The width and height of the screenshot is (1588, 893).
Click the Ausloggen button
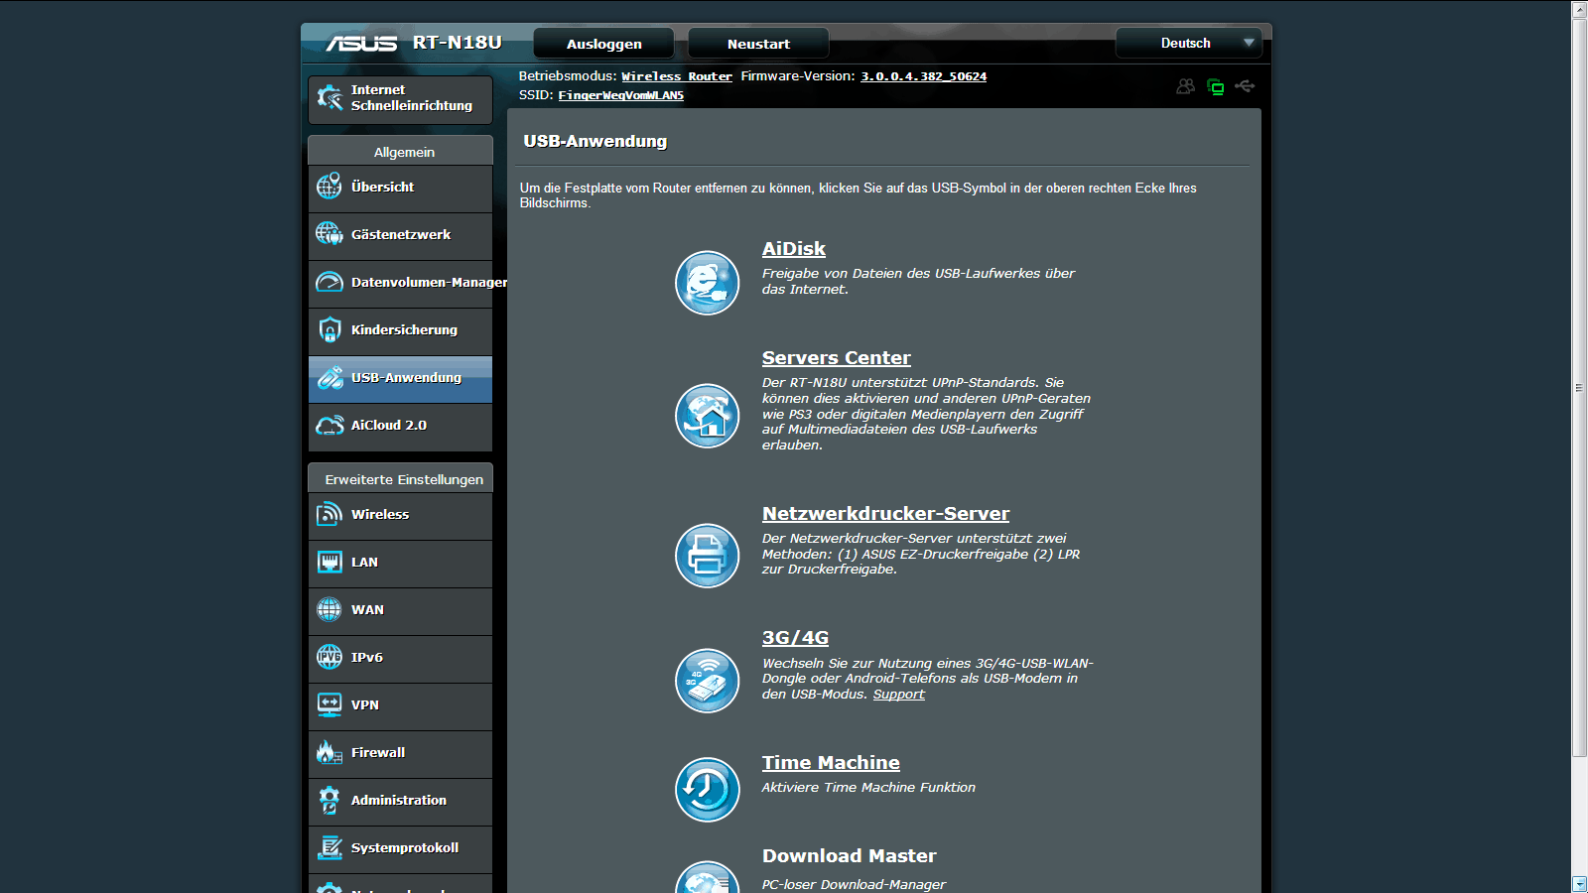point(603,44)
